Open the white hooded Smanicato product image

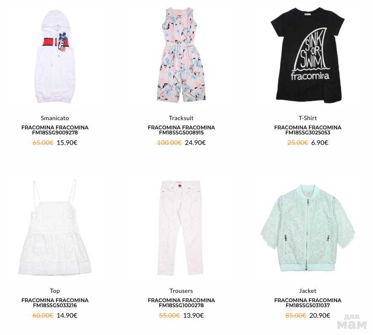[x=55, y=56]
